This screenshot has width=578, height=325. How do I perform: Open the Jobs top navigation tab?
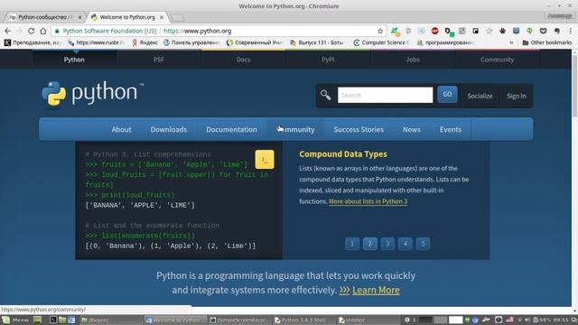[x=413, y=60]
